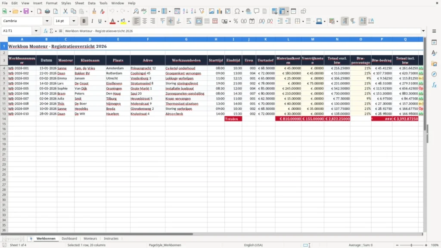The image size is (441, 248).
Task: Click the Name Box field showing A1:T1
Action: 17,31
